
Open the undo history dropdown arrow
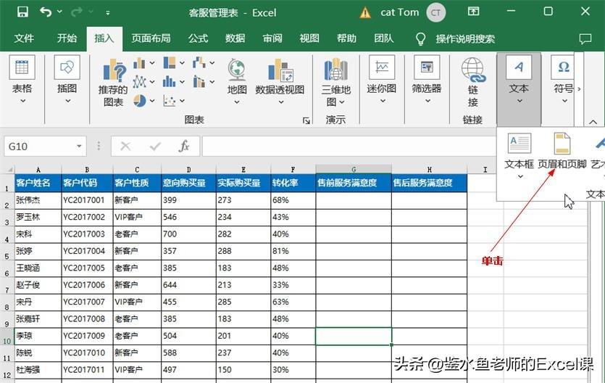pos(59,12)
